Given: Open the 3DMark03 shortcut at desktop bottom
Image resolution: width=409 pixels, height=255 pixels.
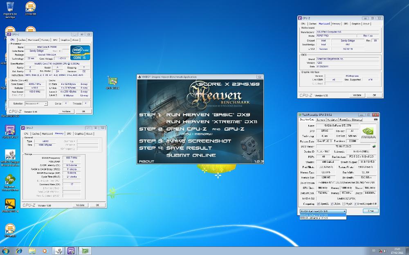Looking at the screenshot, I should click(x=10, y=230).
